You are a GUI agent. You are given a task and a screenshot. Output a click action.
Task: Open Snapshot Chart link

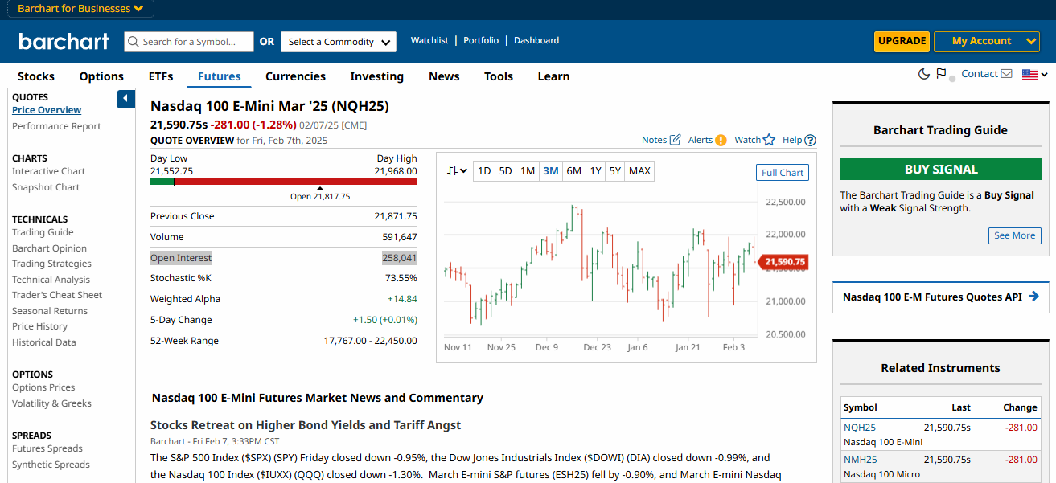[46, 187]
